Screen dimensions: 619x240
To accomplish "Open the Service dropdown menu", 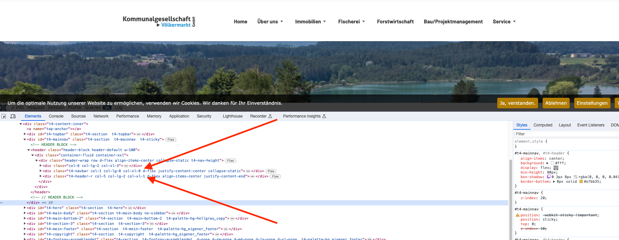I will (504, 22).
